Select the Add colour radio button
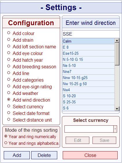This screenshot has height=163, width=122. point(9,33)
